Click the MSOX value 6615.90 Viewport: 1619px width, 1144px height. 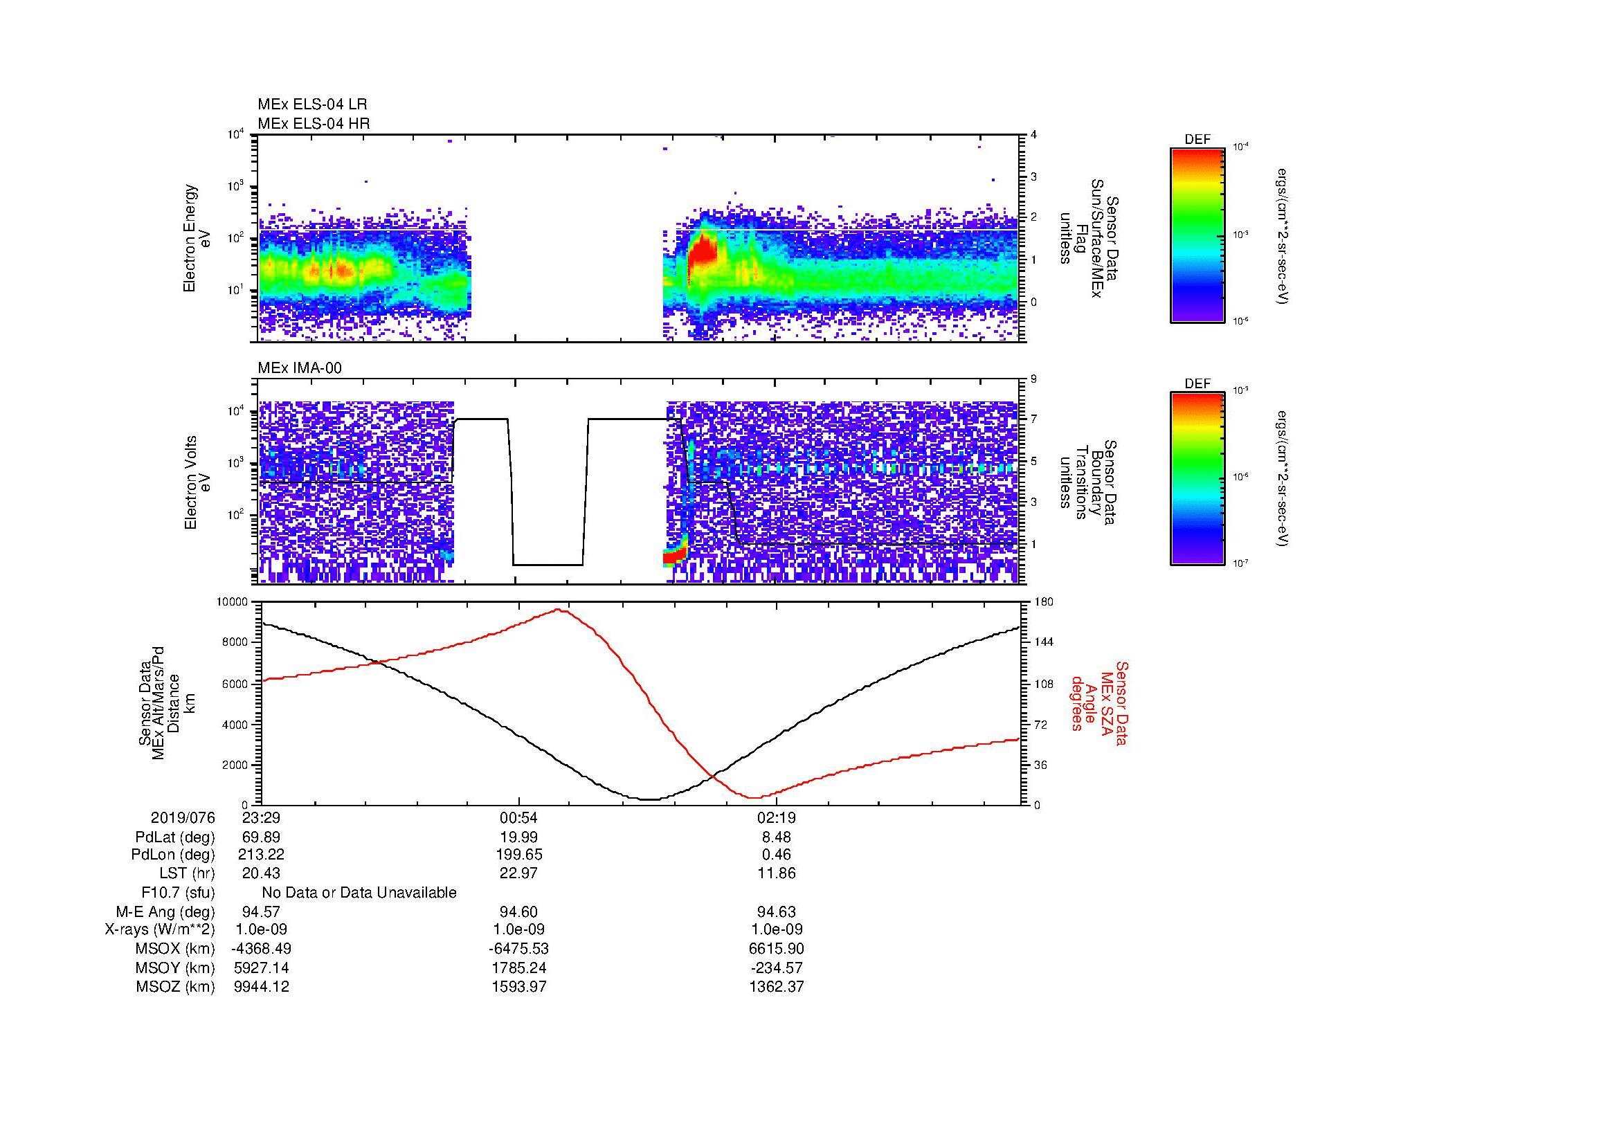point(777,950)
